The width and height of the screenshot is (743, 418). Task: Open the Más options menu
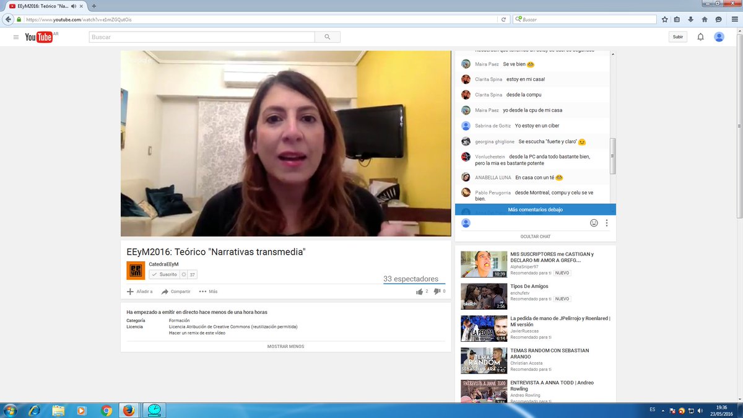[x=208, y=292]
